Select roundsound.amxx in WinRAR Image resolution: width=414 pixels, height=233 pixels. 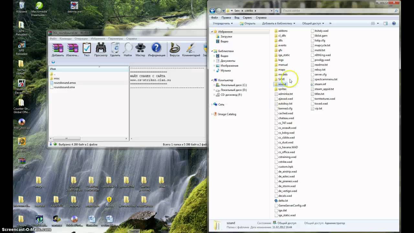pyautogui.click(x=65, y=83)
